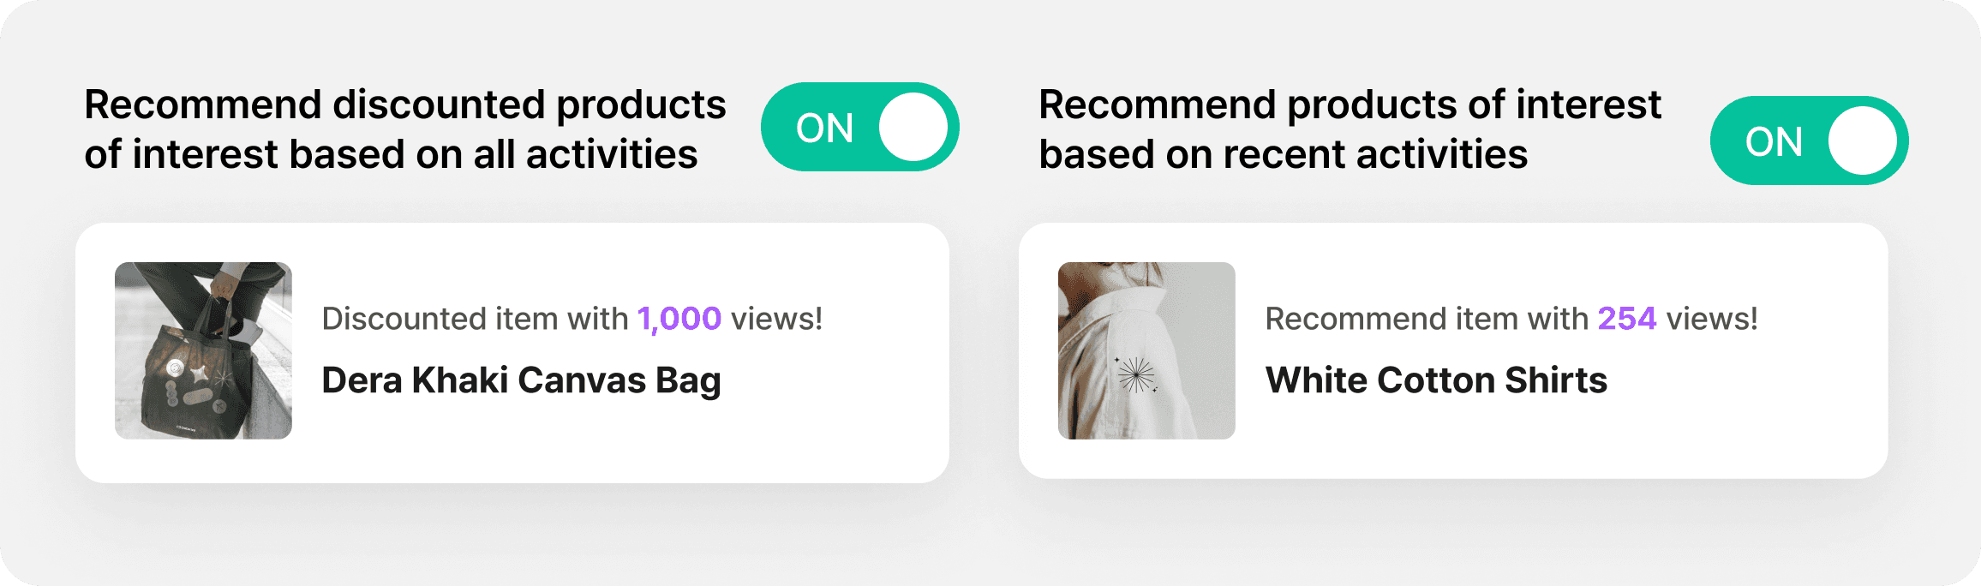Toggle off discounted products recommendation switch
Image resolution: width=1981 pixels, height=586 pixels.
[859, 127]
